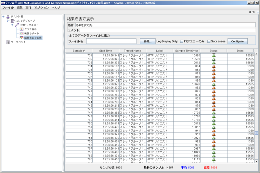Click the 結果を表で表示 listener icon
260x173 pixels.
tap(21, 38)
